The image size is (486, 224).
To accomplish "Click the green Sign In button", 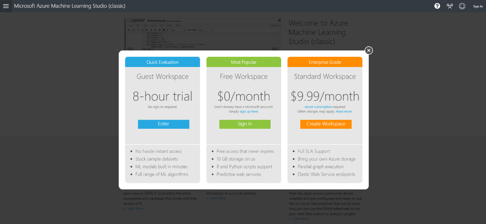I will 245,124.
